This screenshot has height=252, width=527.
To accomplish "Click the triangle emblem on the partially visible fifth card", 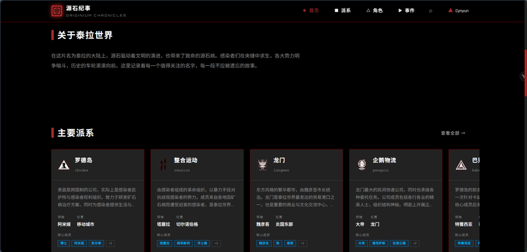I will point(460,164).
